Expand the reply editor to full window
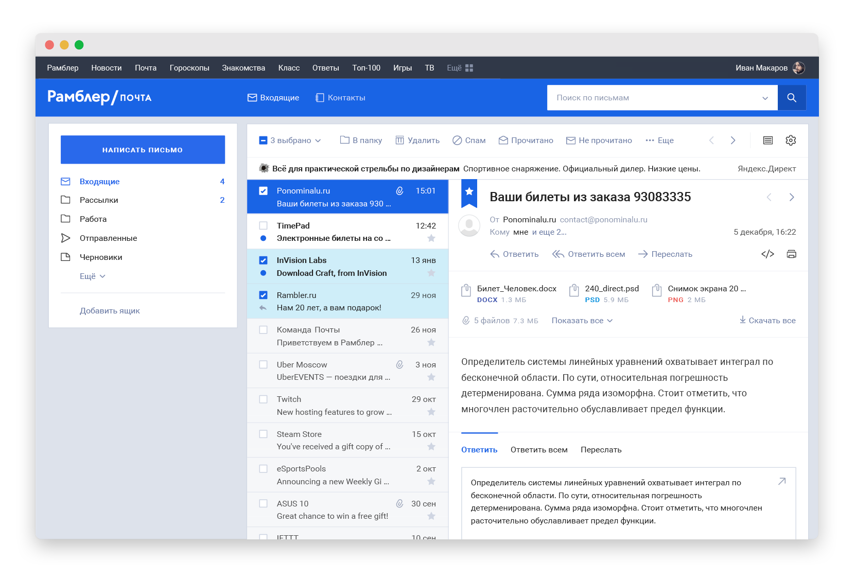The height and width of the screenshot is (579, 856). [782, 481]
